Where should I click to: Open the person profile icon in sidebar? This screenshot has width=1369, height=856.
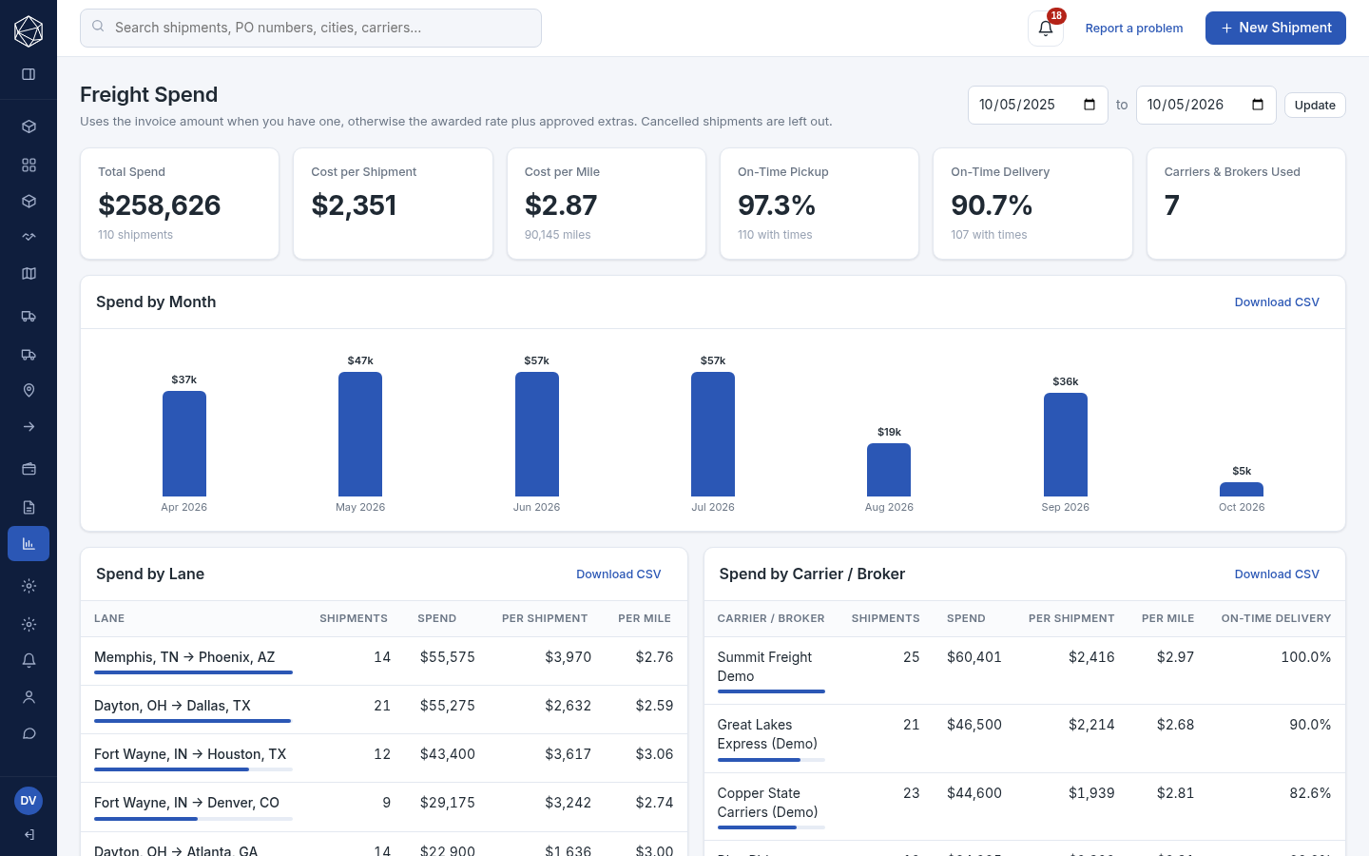click(x=29, y=697)
